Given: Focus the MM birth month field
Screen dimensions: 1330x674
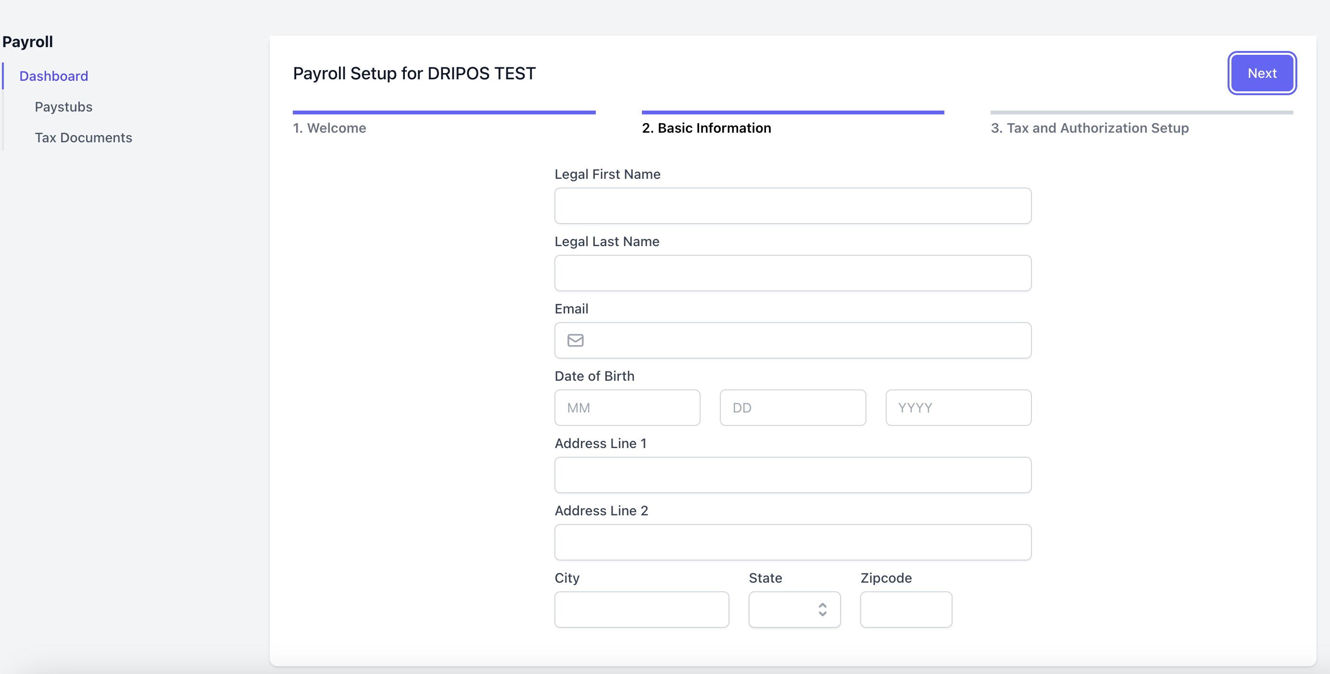Looking at the screenshot, I should pyautogui.click(x=627, y=408).
